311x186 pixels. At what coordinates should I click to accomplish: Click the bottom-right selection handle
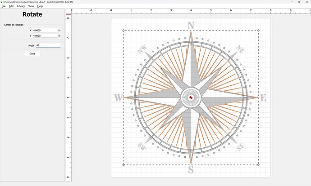(x=258, y=164)
